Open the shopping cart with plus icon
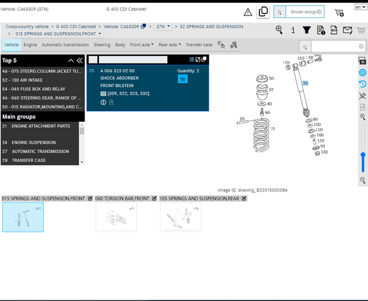 click(339, 13)
